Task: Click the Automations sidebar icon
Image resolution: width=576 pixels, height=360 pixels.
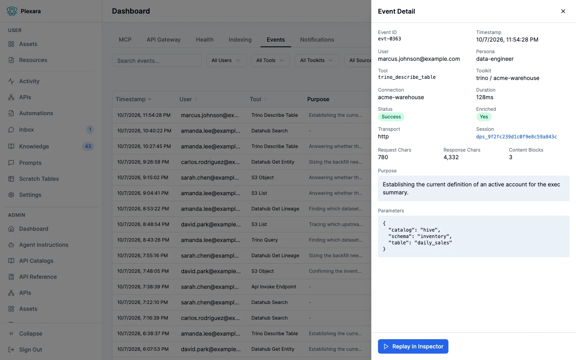Action: [x=11, y=113]
